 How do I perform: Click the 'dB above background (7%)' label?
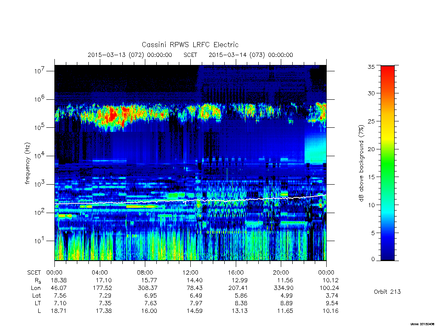(x=361, y=163)
